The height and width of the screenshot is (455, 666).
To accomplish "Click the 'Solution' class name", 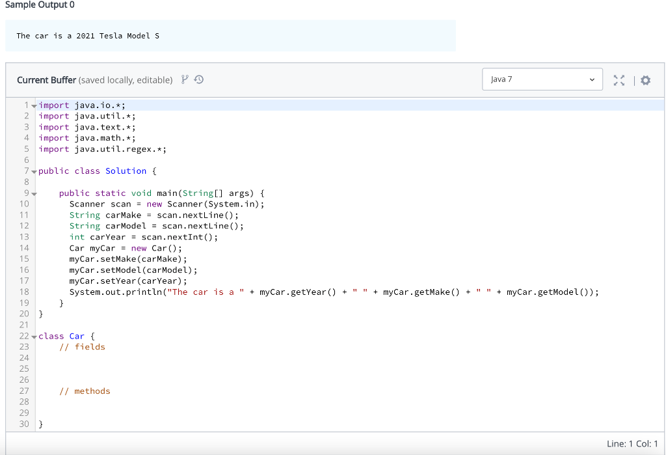I will tap(126, 171).
